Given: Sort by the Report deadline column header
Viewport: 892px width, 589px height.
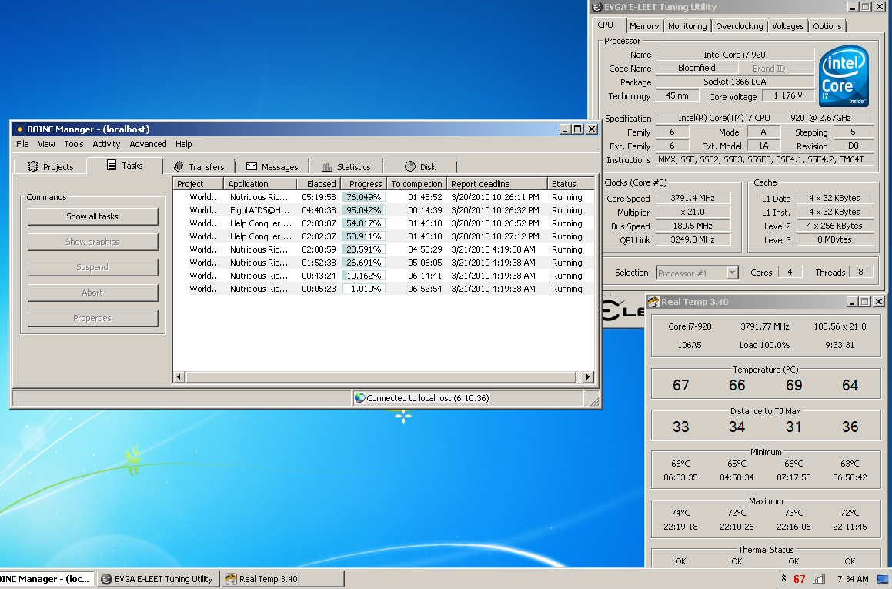Looking at the screenshot, I should click(497, 184).
